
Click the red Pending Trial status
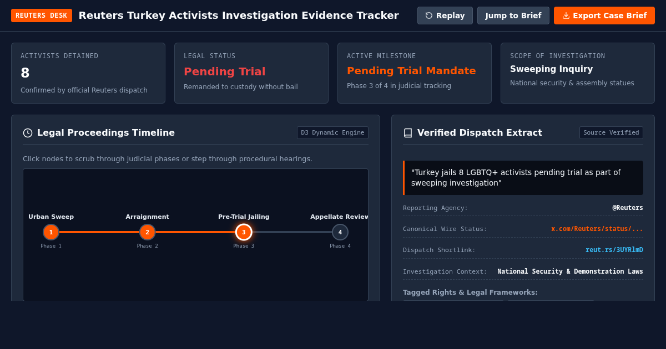point(225,71)
